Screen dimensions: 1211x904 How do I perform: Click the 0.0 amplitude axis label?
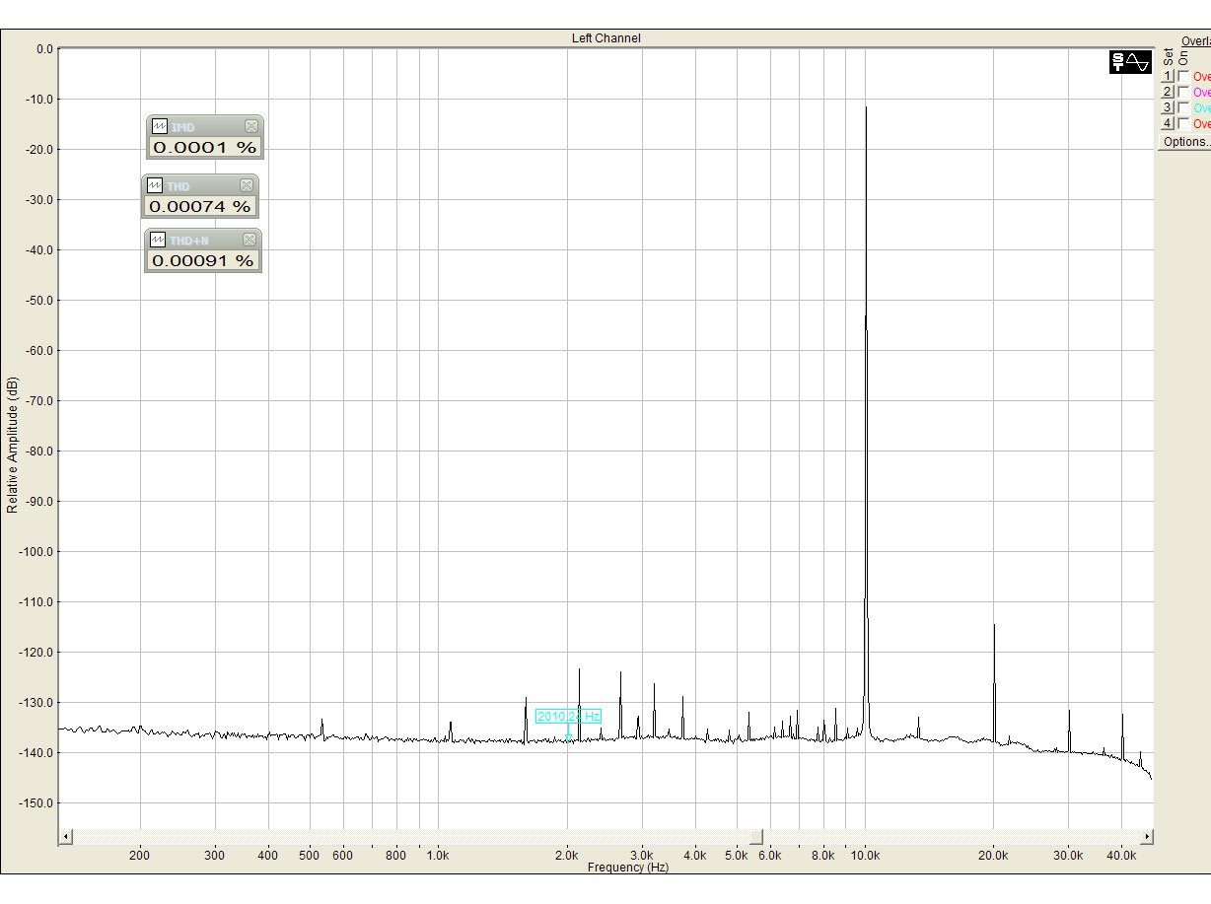coord(44,49)
